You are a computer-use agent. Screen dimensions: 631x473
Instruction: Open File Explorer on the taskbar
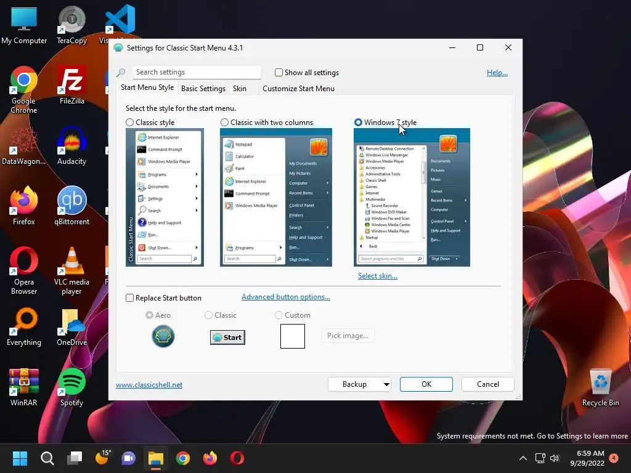pyautogui.click(x=156, y=458)
